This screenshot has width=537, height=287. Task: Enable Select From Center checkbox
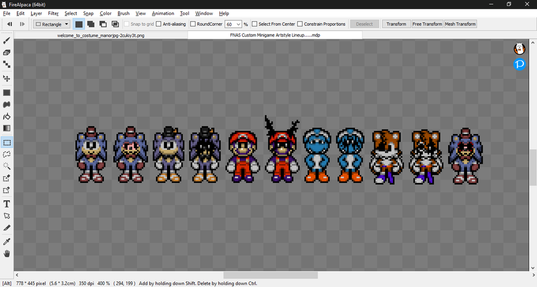point(254,24)
